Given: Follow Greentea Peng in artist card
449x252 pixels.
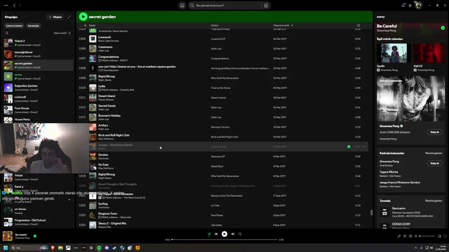Looking at the screenshot, I should pyautogui.click(x=435, y=132).
